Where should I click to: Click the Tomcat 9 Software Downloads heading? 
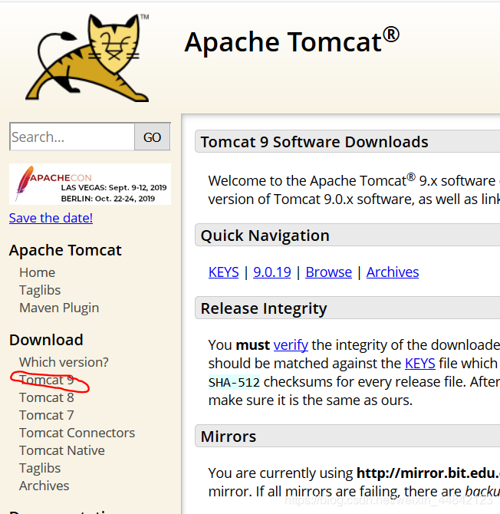(x=314, y=142)
